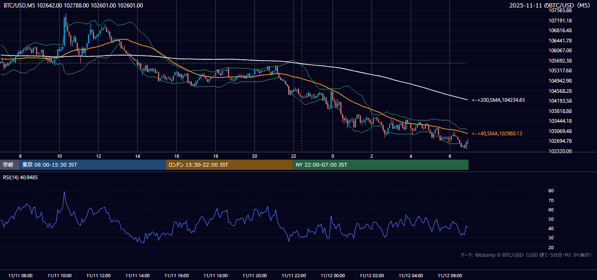This screenshot has width=597, height=280.
Task: Click hour label 22 under the candlestick chart
Action: tap(293, 156)
